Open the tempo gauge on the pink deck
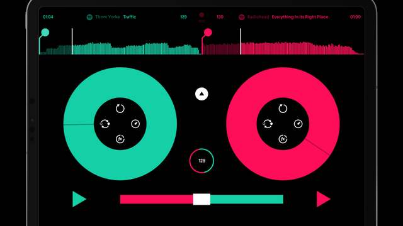The height and width of the screenshot is (226, 403). point(298,124)
